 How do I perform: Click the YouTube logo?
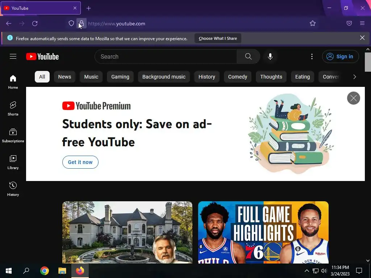42,56
